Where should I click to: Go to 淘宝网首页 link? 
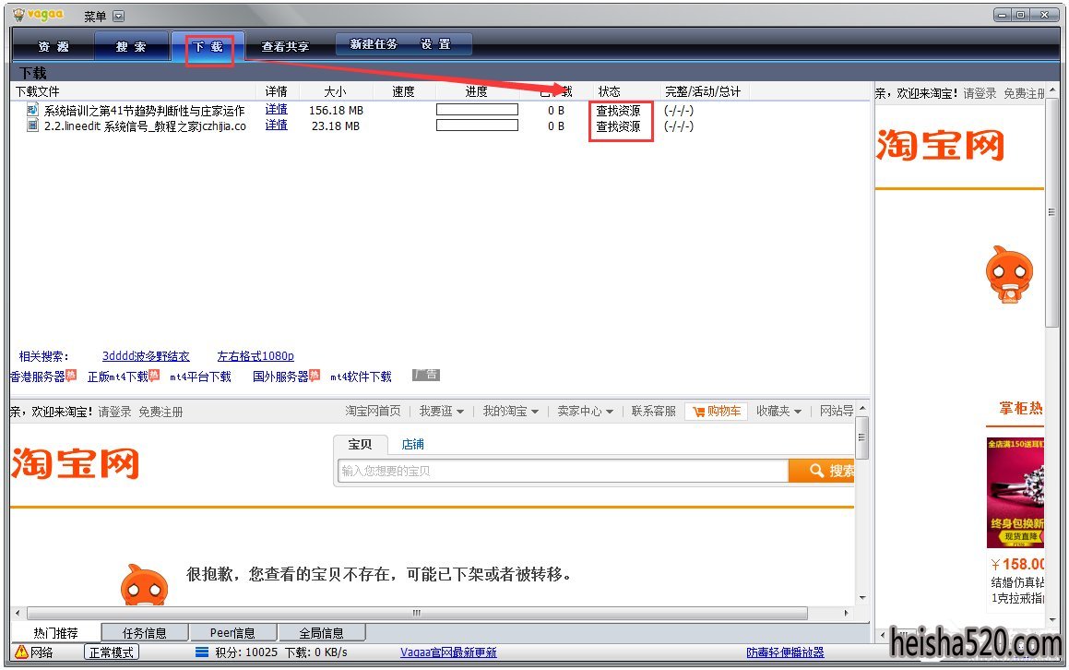pos(373,411)
